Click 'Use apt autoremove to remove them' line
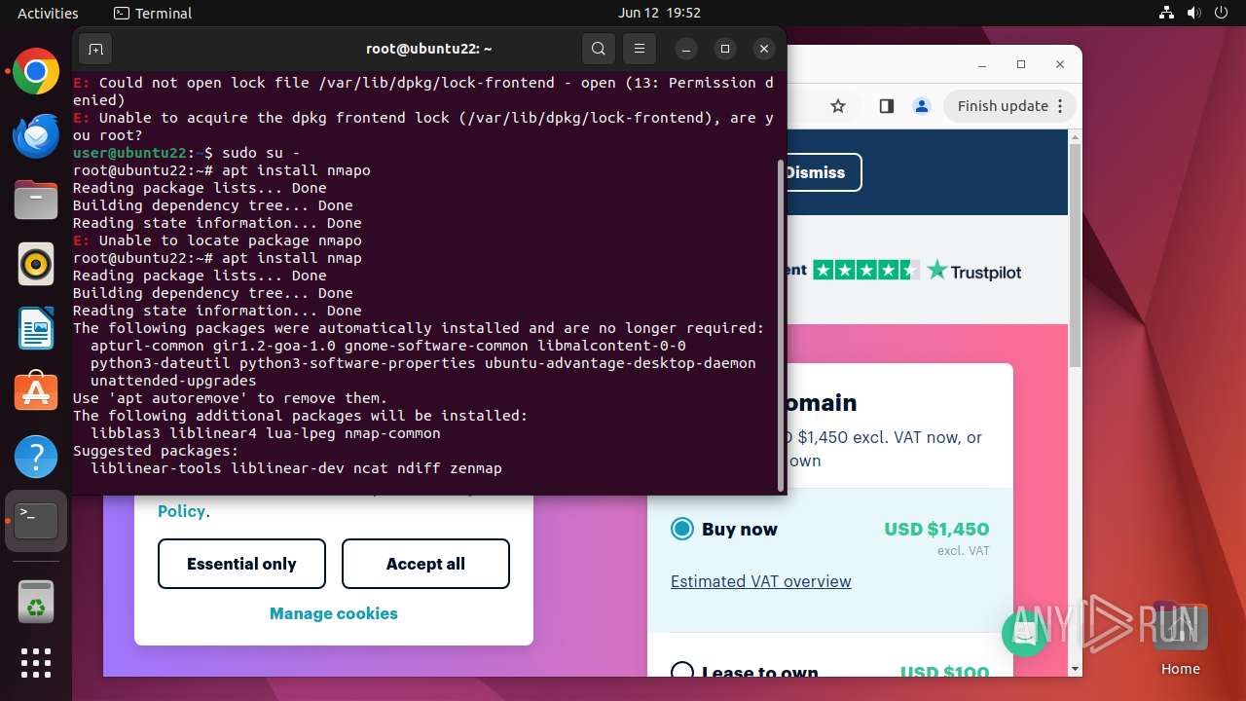Image resolution: width=1246 pixels, height=701 pixels. coord(230,398)
